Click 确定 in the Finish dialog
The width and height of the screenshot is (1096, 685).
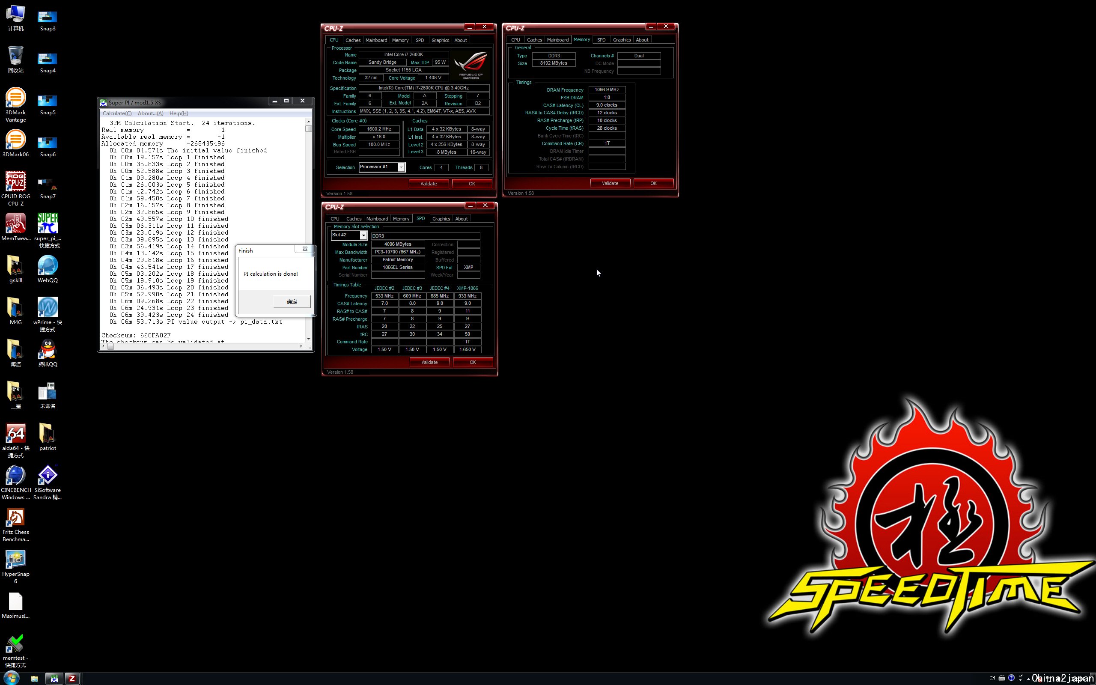[292, 302]
